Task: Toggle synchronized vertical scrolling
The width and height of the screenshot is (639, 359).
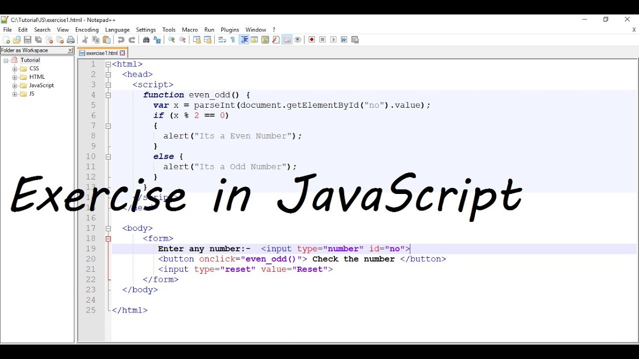Action: 197,40
